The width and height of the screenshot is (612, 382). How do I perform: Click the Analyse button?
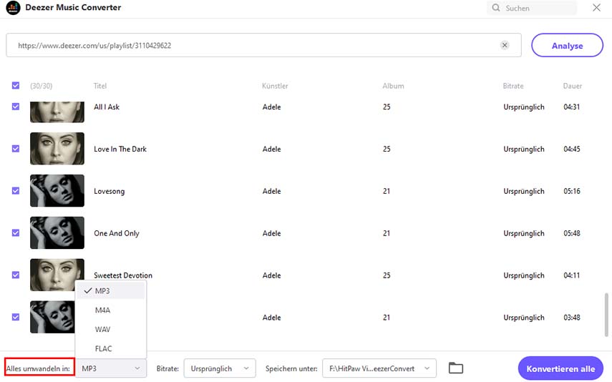tap(567, 45)
